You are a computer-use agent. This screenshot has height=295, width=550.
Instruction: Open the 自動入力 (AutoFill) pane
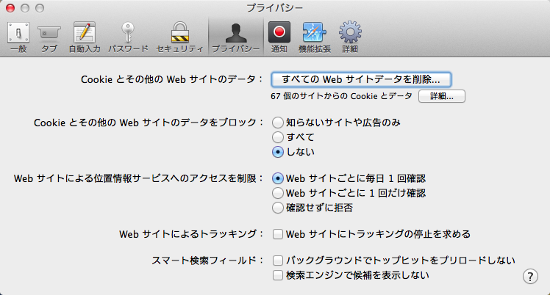point(85,37)
